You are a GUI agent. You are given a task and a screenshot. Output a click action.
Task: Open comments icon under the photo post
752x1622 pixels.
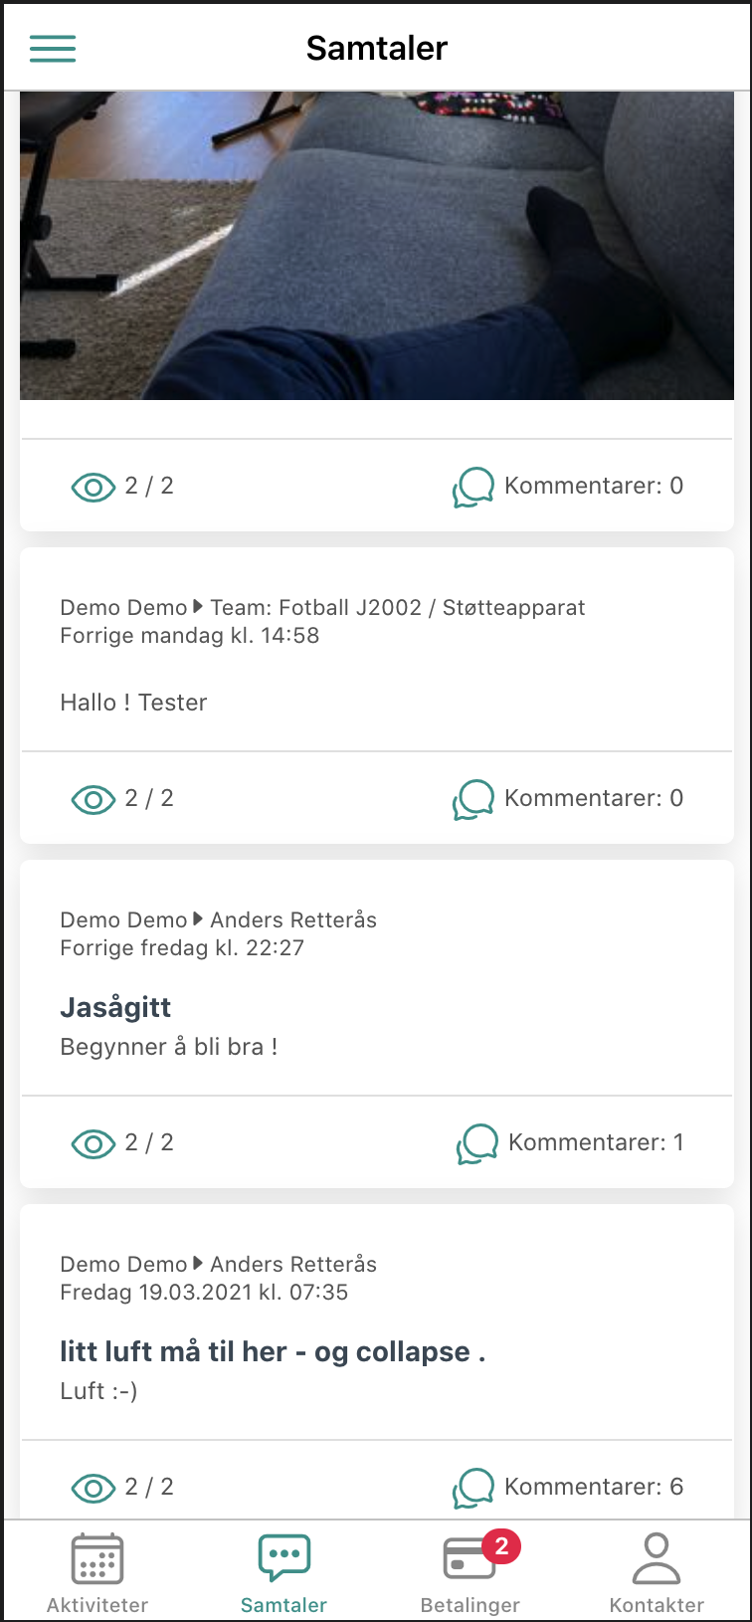[x=473, y=487]
